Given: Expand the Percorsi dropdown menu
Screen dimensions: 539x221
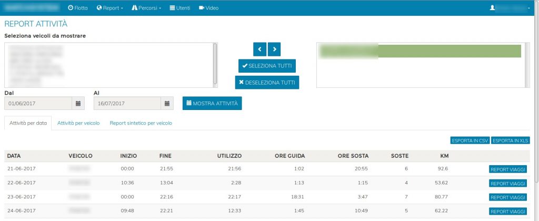Looking at the screenshot, I should [146, 8].
